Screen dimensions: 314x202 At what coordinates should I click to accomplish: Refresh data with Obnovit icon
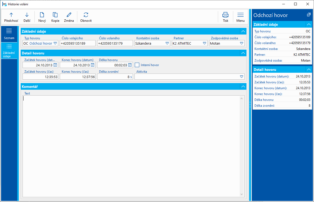coord(86,17)
